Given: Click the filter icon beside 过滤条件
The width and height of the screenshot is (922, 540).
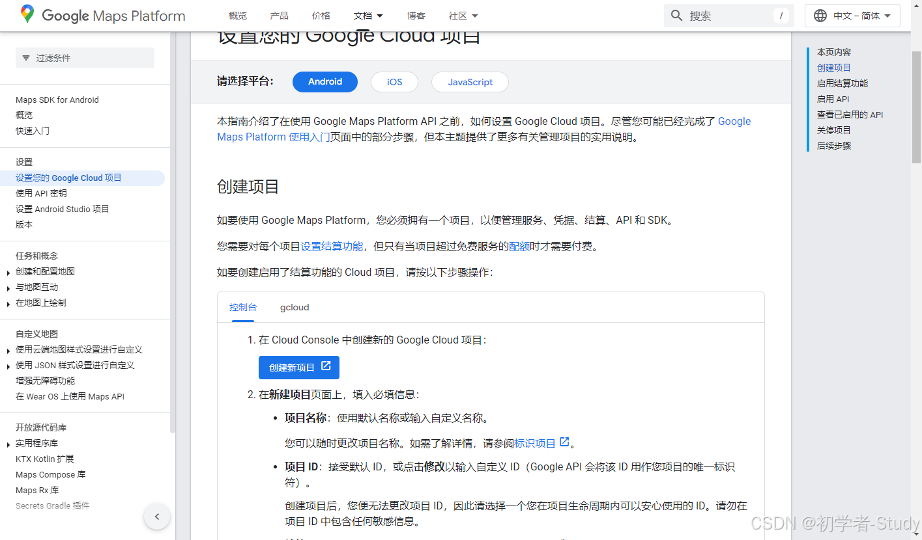Looking at the screenshot, I should [26, 58].
